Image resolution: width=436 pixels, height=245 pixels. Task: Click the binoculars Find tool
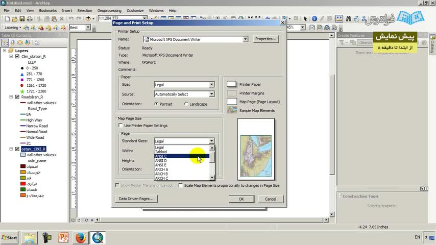pyautogui.click(x=348, y=19)
